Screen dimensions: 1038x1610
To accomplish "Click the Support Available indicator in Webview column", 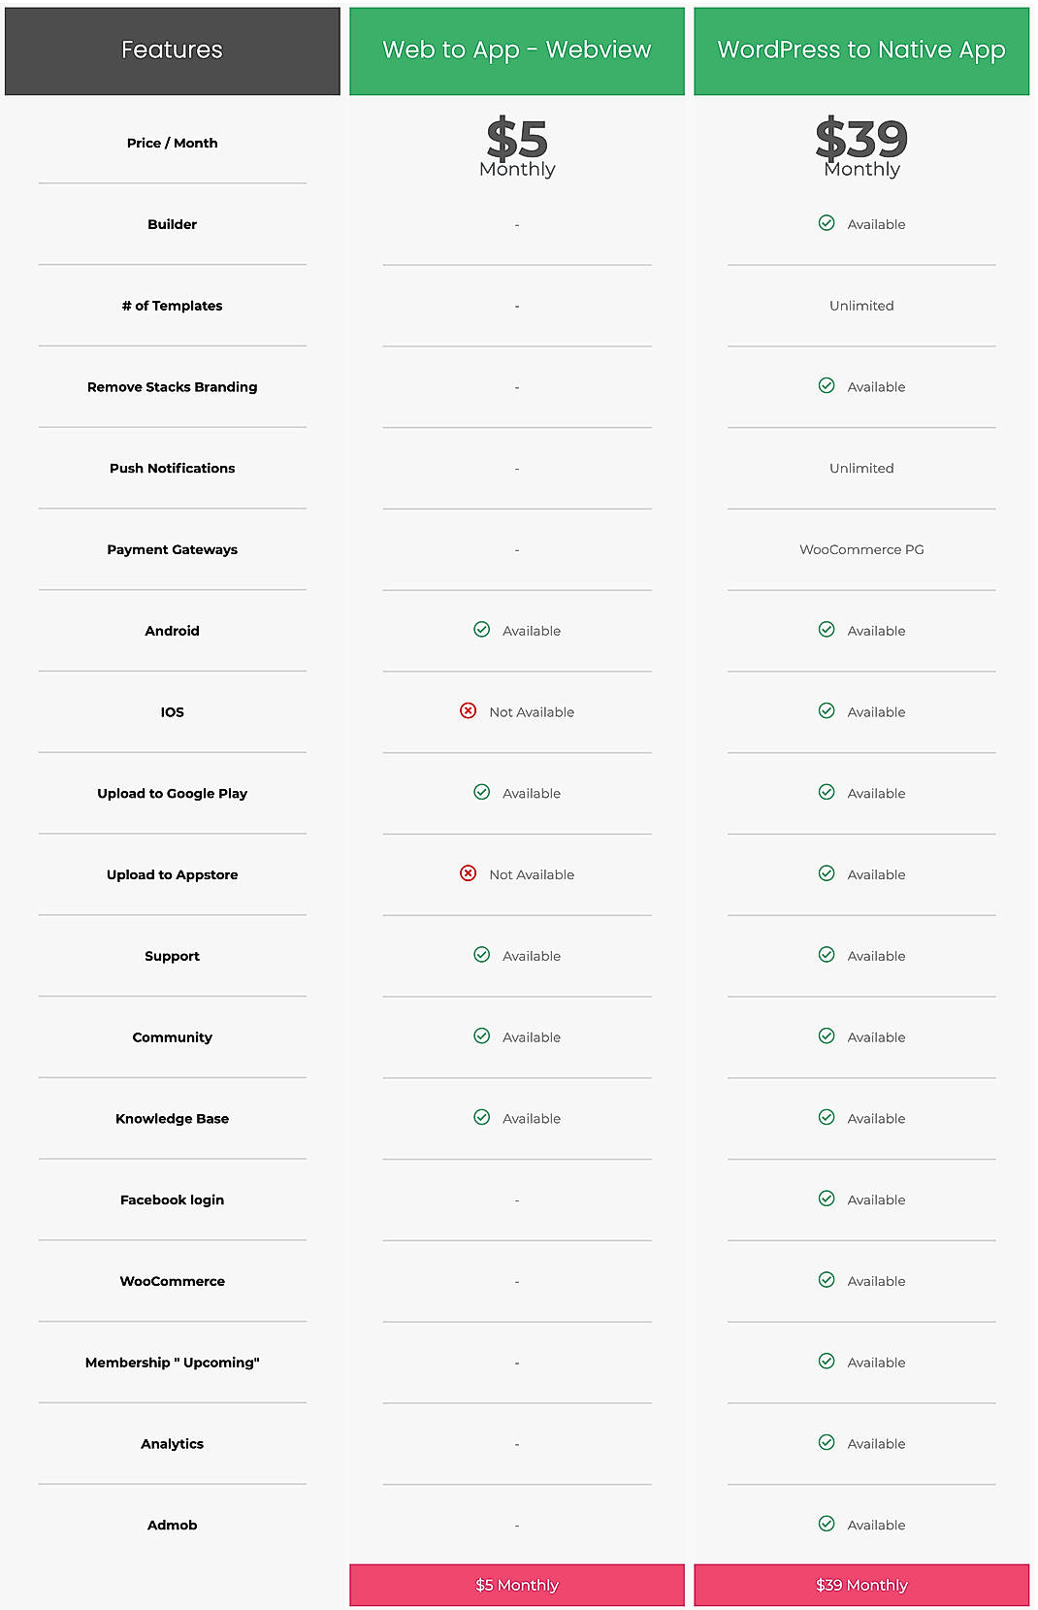I will (480, 956).
